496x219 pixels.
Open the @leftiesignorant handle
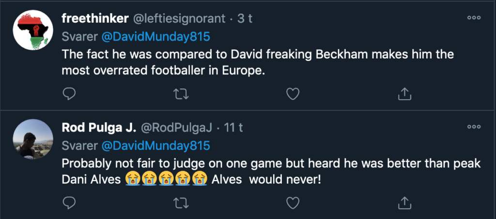coord(178,19)
